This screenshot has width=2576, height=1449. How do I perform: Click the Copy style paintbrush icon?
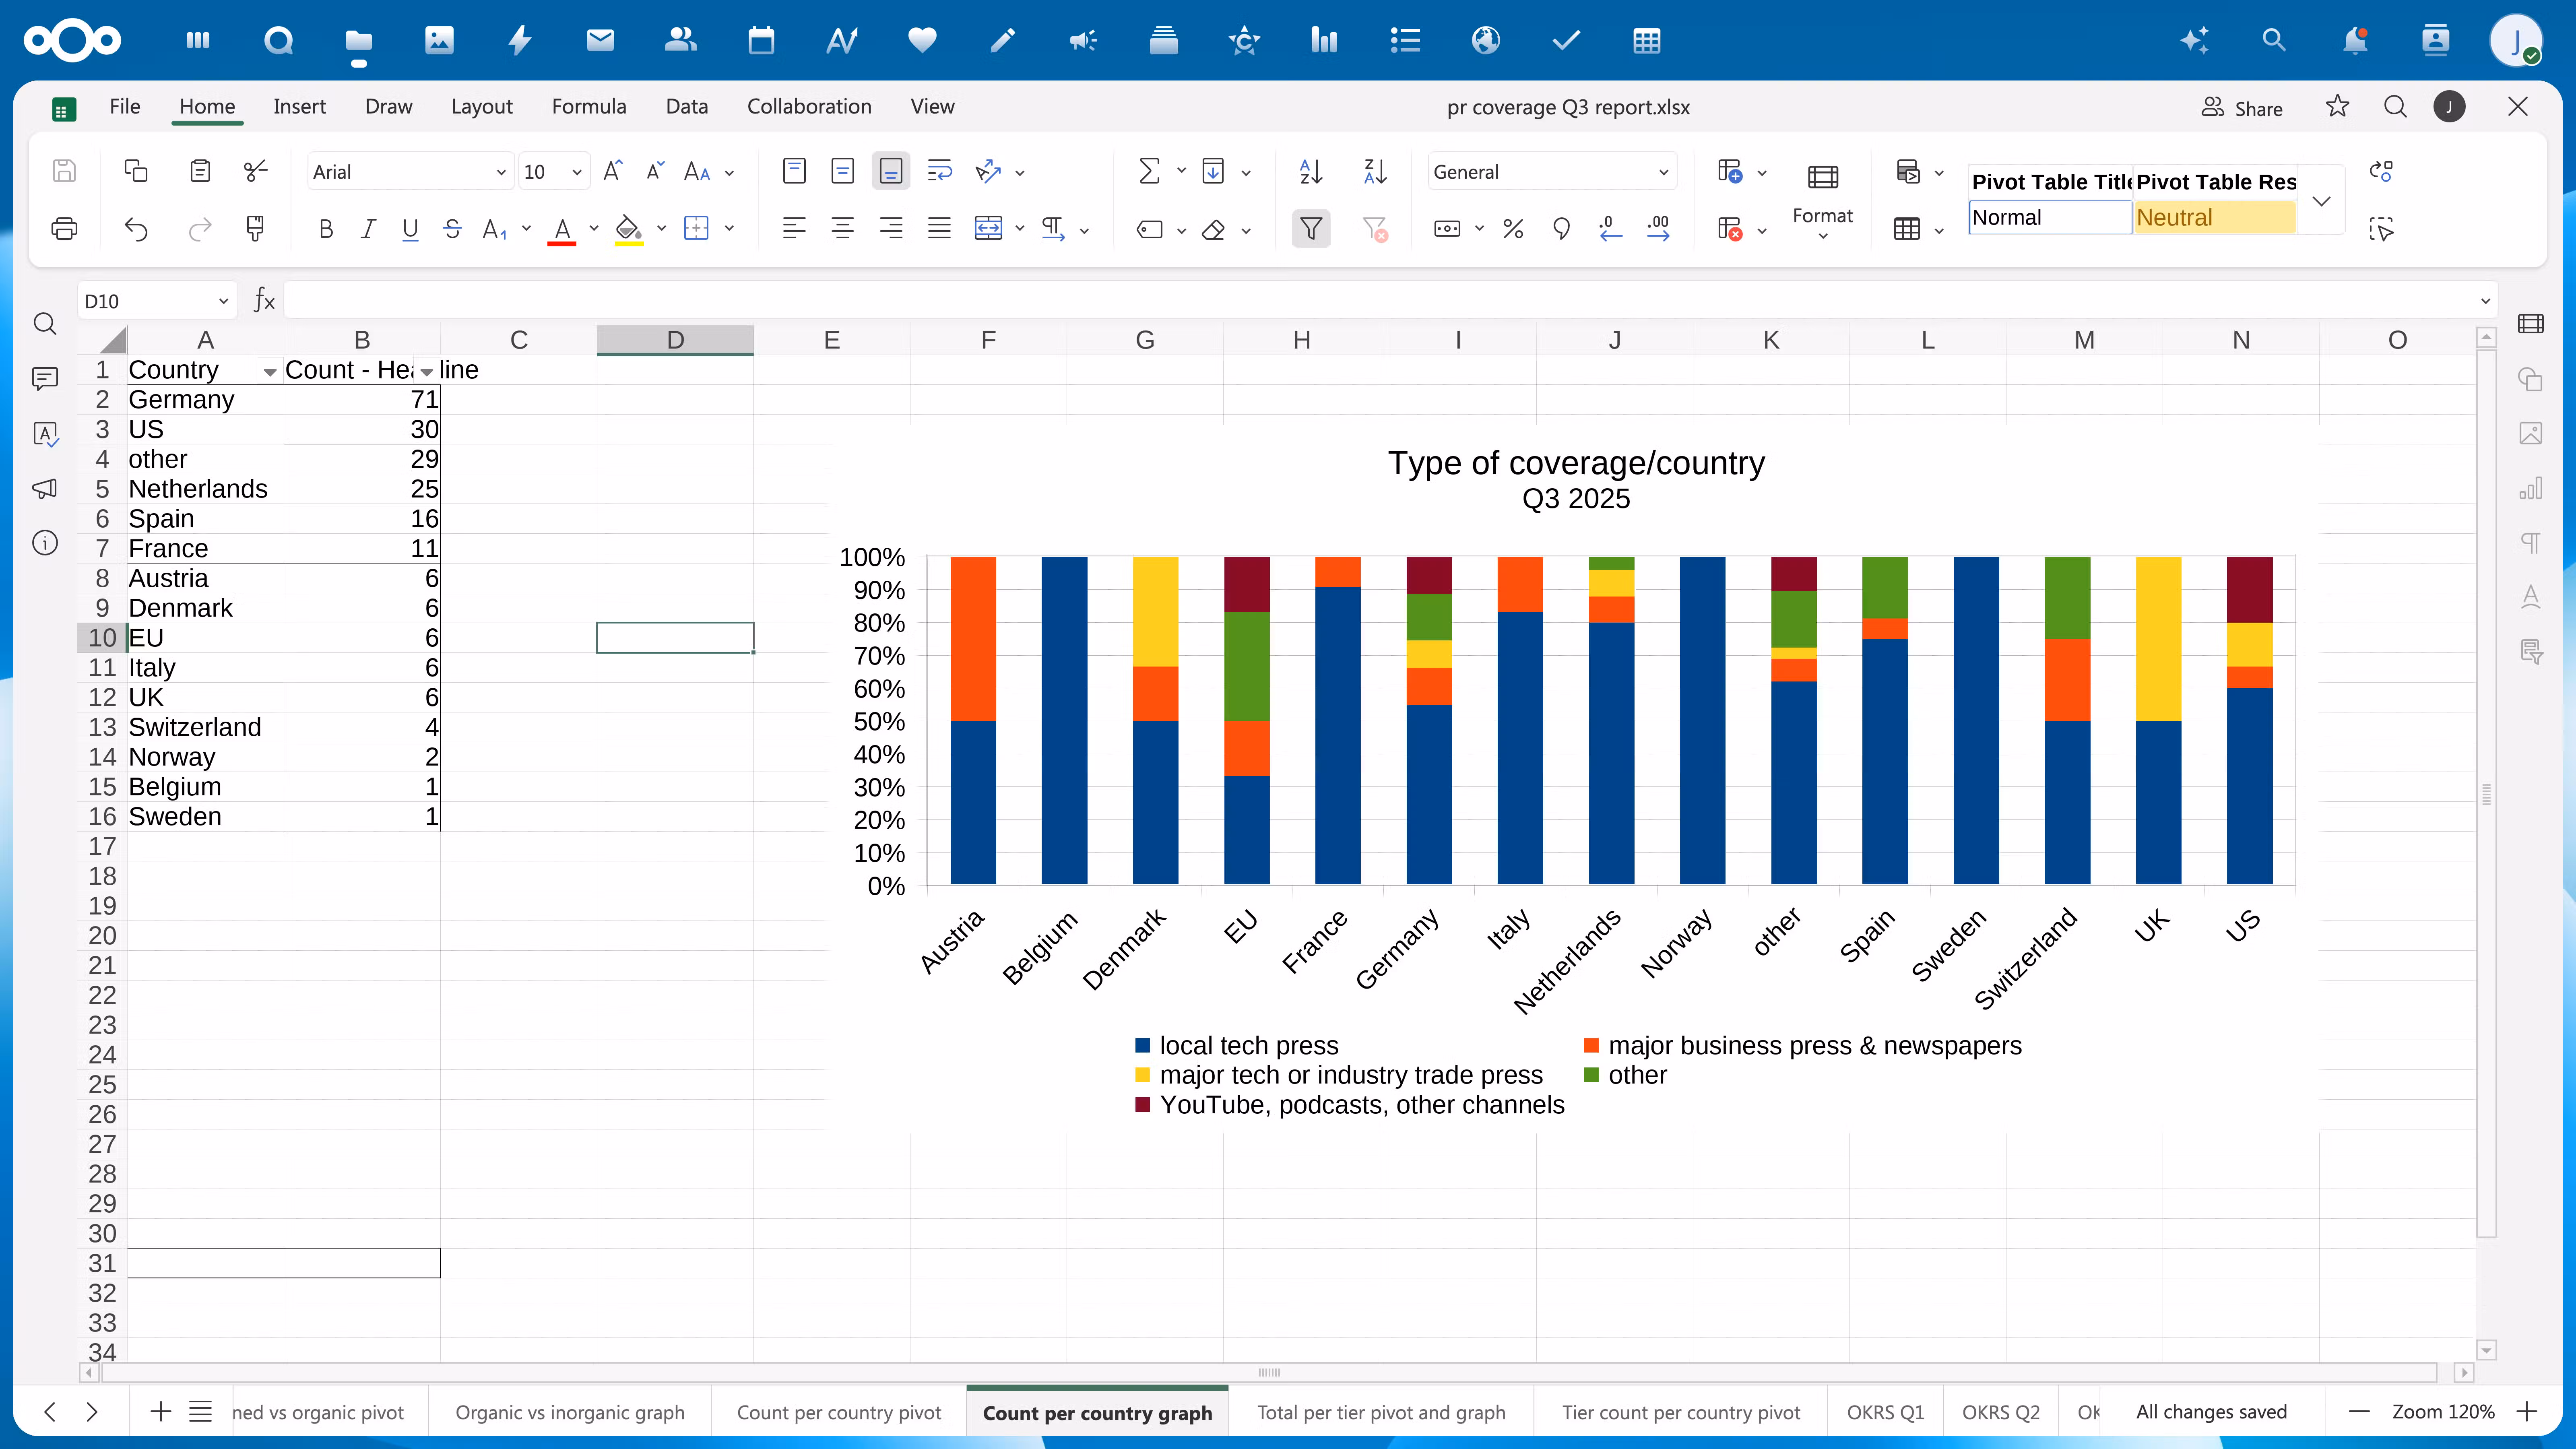click(255, 229)
